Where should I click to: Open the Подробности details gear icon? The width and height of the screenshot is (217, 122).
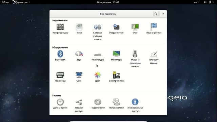click(x=98, y=102)
